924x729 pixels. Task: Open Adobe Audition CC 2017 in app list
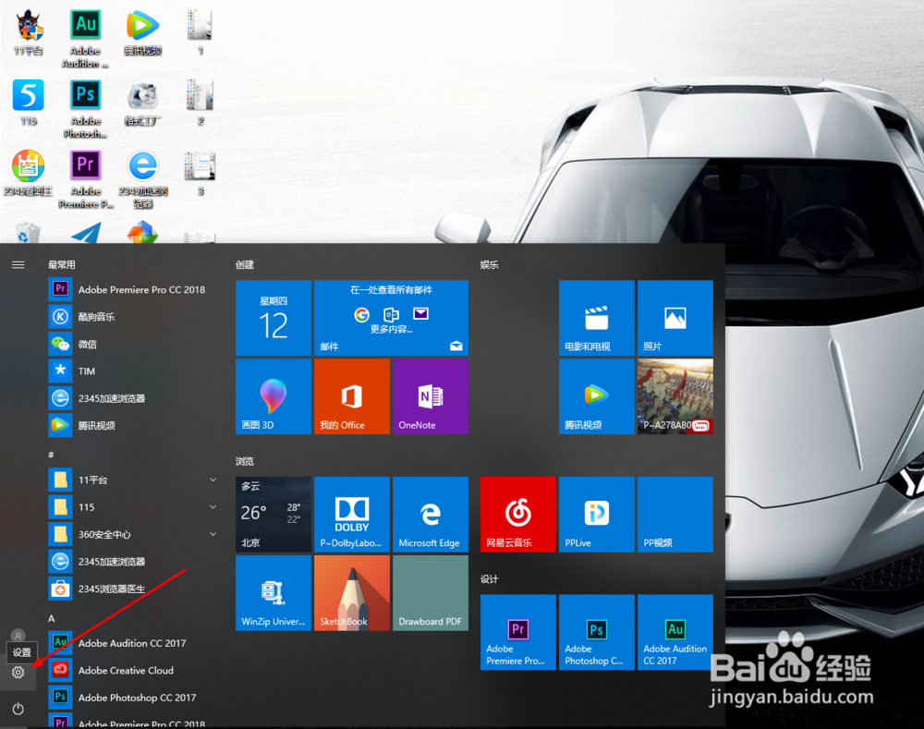[133, 643]
